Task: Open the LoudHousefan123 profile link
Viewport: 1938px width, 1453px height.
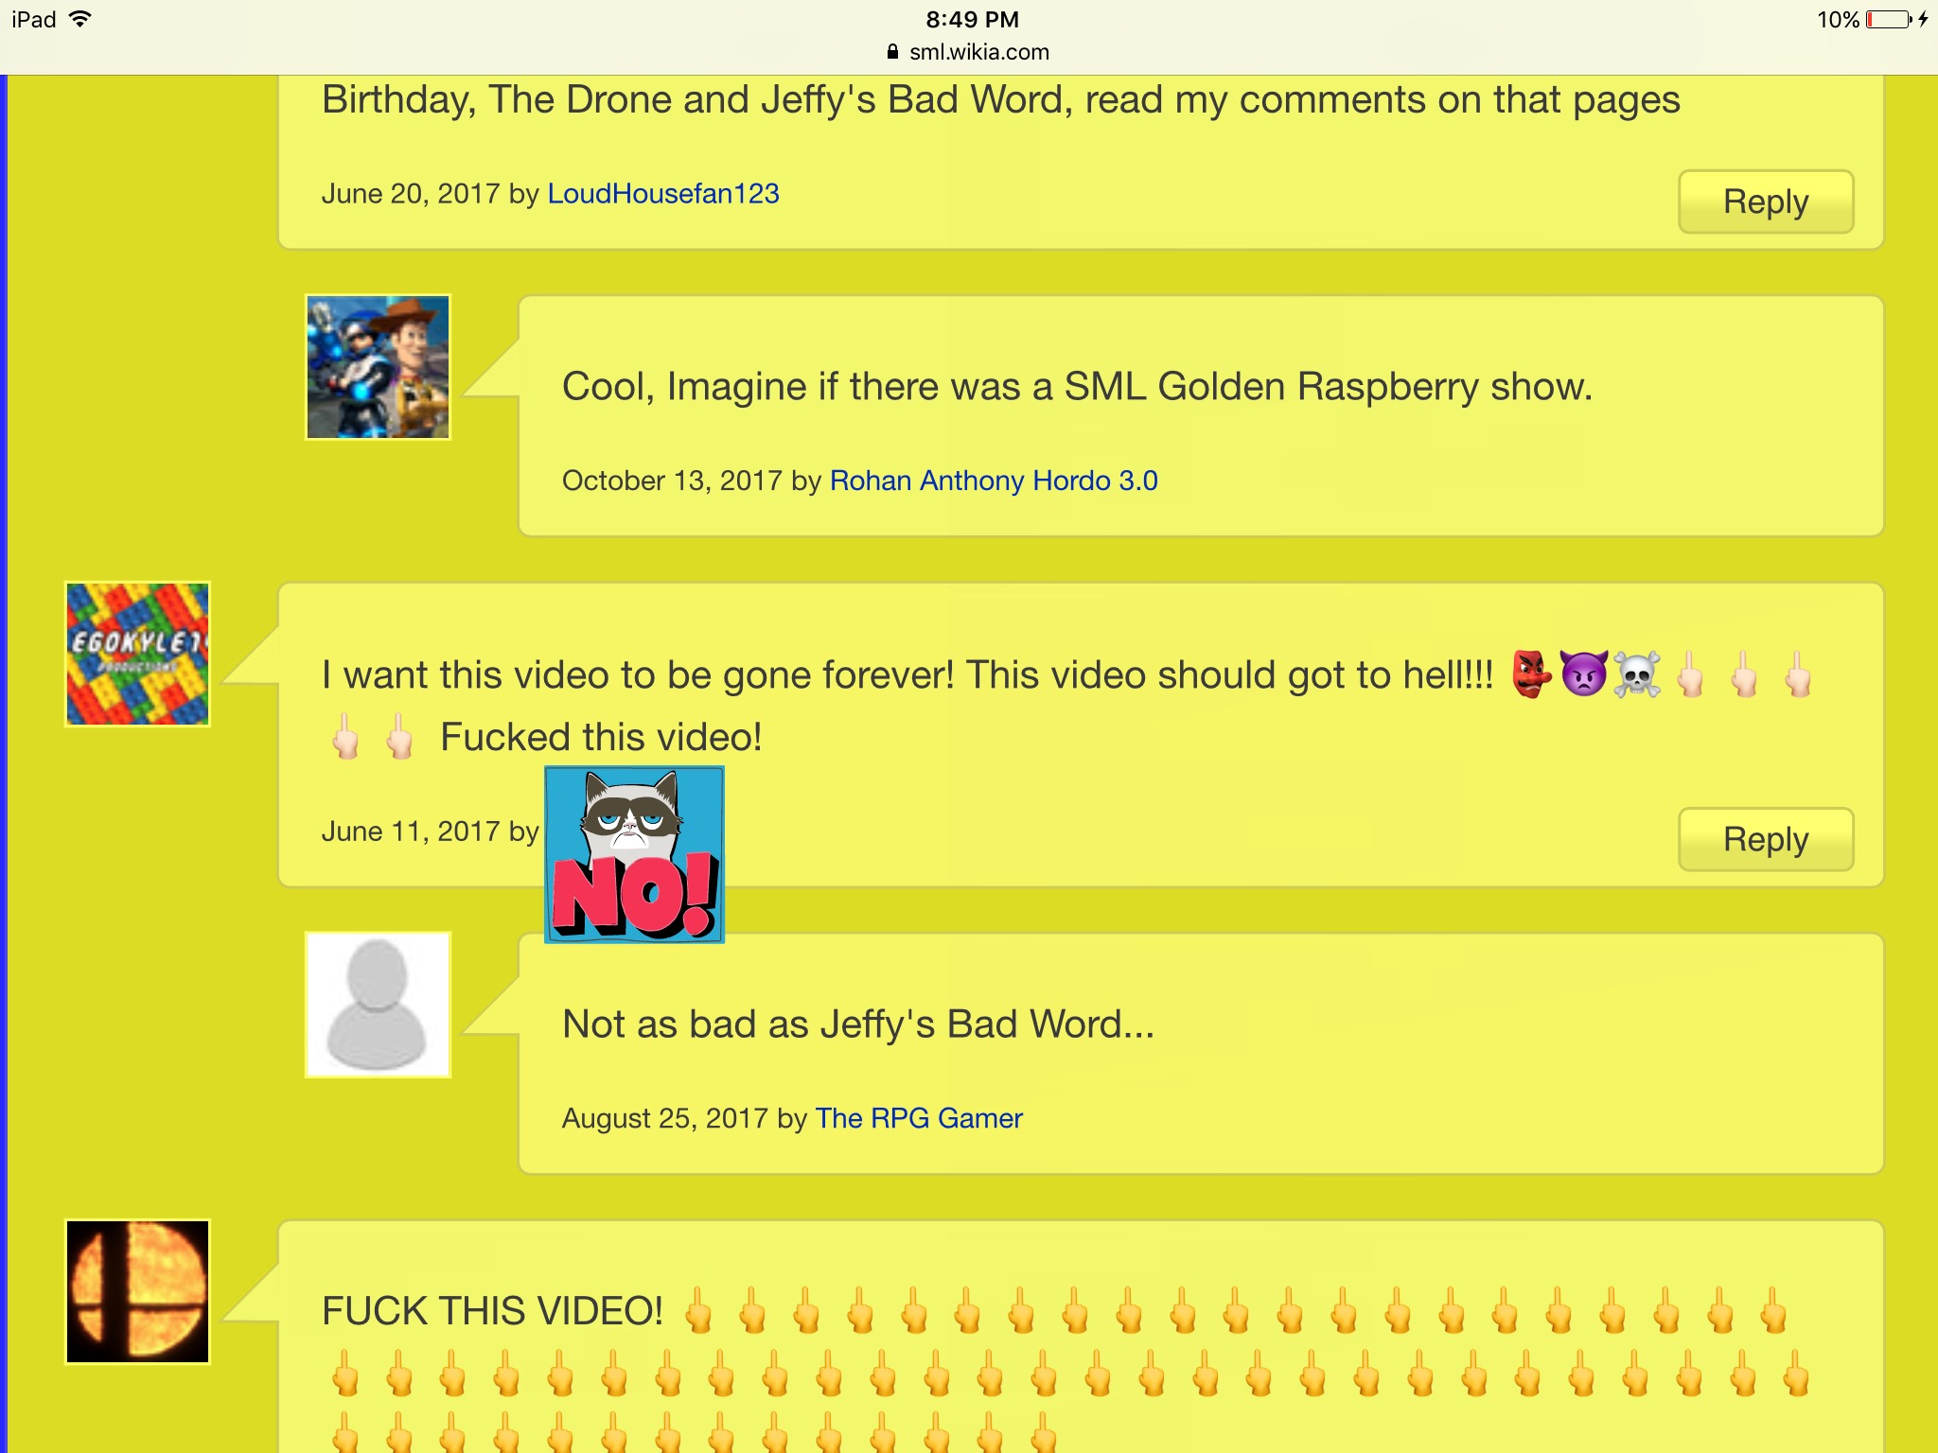Action: point(663,194)
